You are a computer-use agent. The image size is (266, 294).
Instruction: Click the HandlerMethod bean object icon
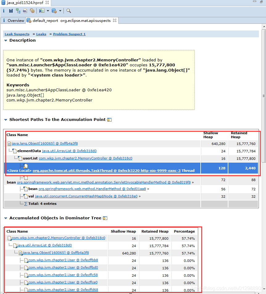click(26, 189)
